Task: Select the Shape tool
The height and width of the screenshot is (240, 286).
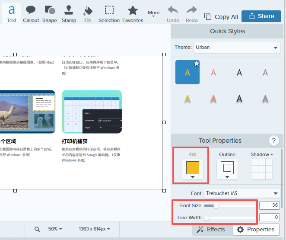Action: coord(50,14)
